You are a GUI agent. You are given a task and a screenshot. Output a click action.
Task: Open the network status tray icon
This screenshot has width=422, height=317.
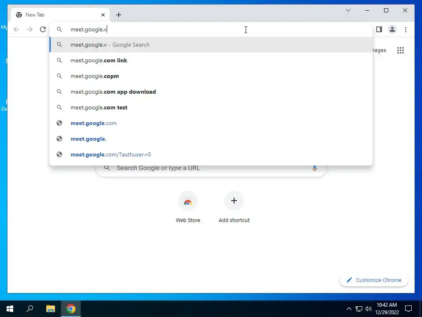click(359, 309)
